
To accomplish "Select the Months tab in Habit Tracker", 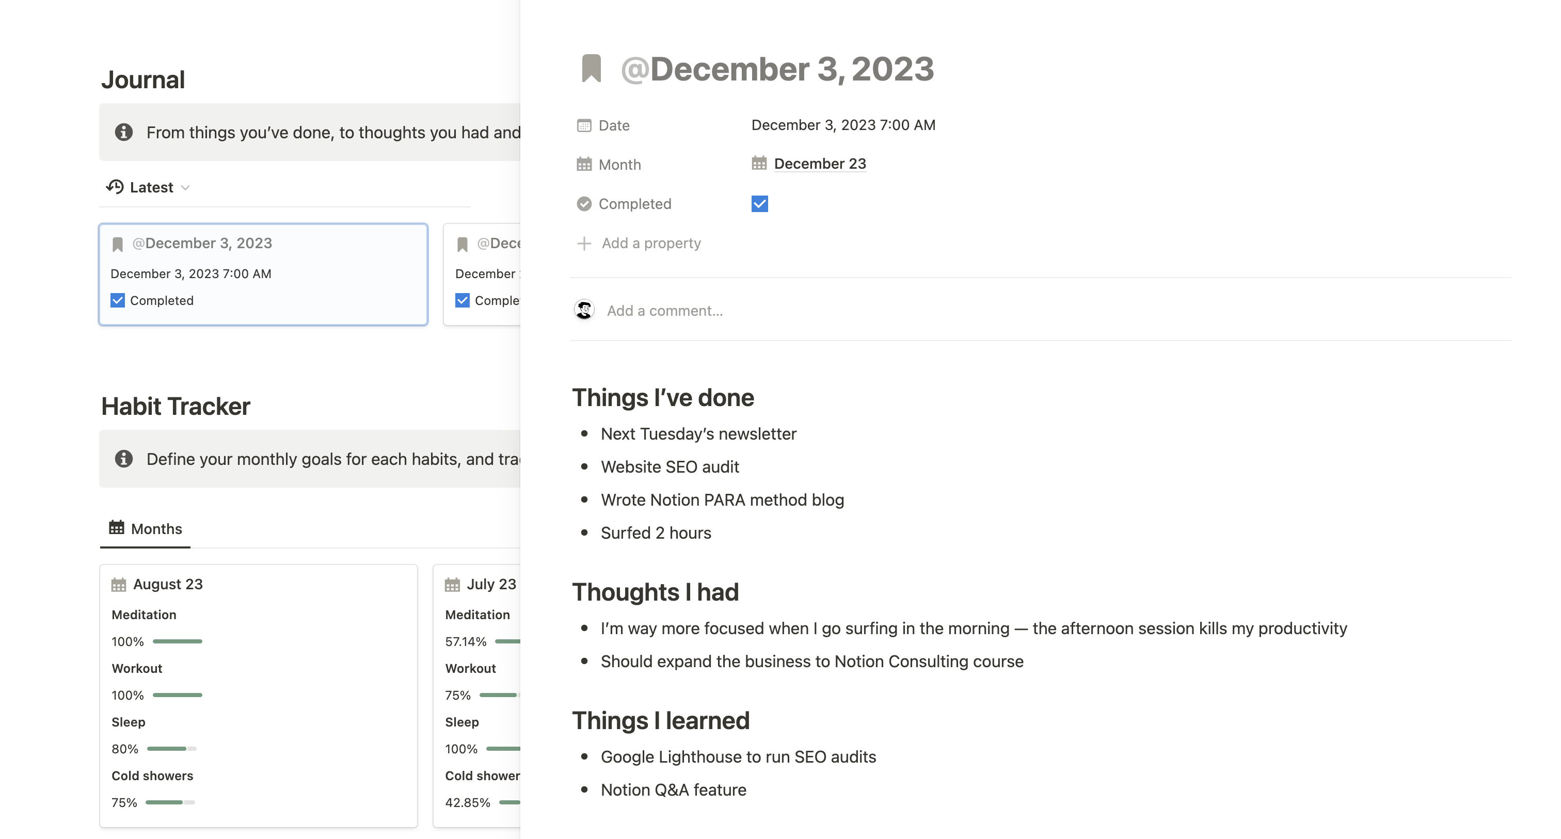I will pyautogui.click(x=146, y=529).
